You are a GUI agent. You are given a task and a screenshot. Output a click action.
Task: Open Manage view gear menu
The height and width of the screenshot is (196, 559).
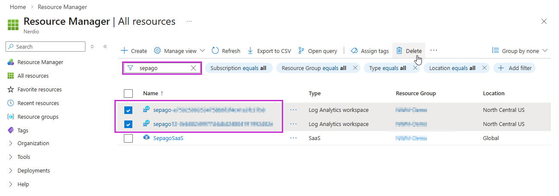pyautogui.click(x=179, y=51)
